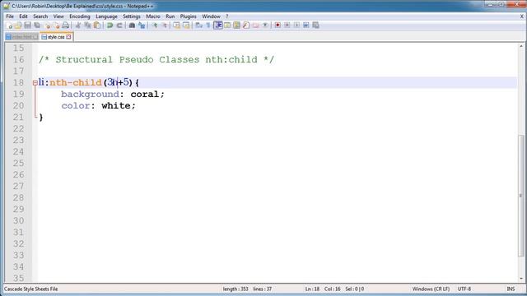Click line number 16 in the margin
Screen dimensions: 527x296
[x=18, y=60]
